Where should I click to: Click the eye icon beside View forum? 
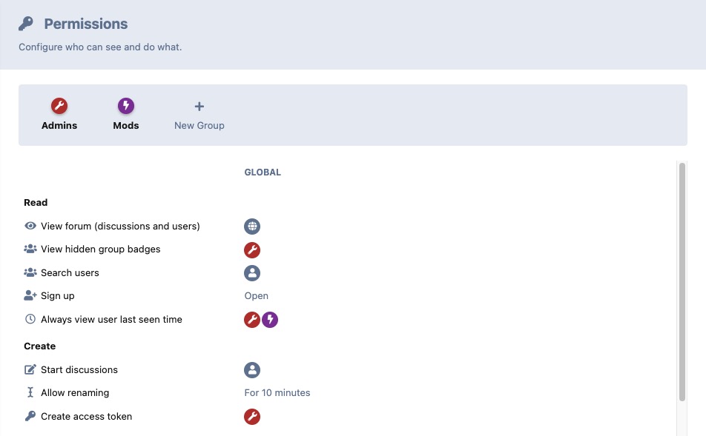pyautogui.click(x=30, y=226)
